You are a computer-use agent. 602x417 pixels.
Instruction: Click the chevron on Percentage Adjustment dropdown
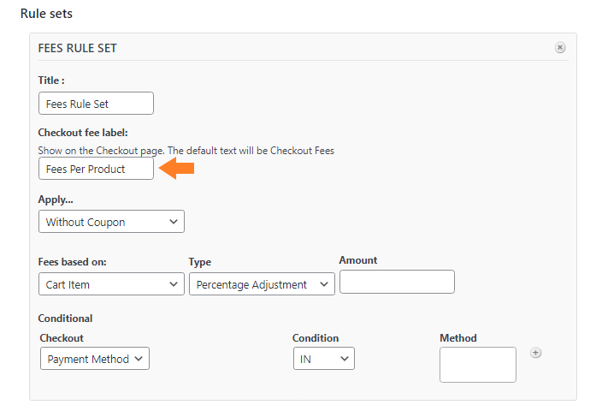click(324, 284)
